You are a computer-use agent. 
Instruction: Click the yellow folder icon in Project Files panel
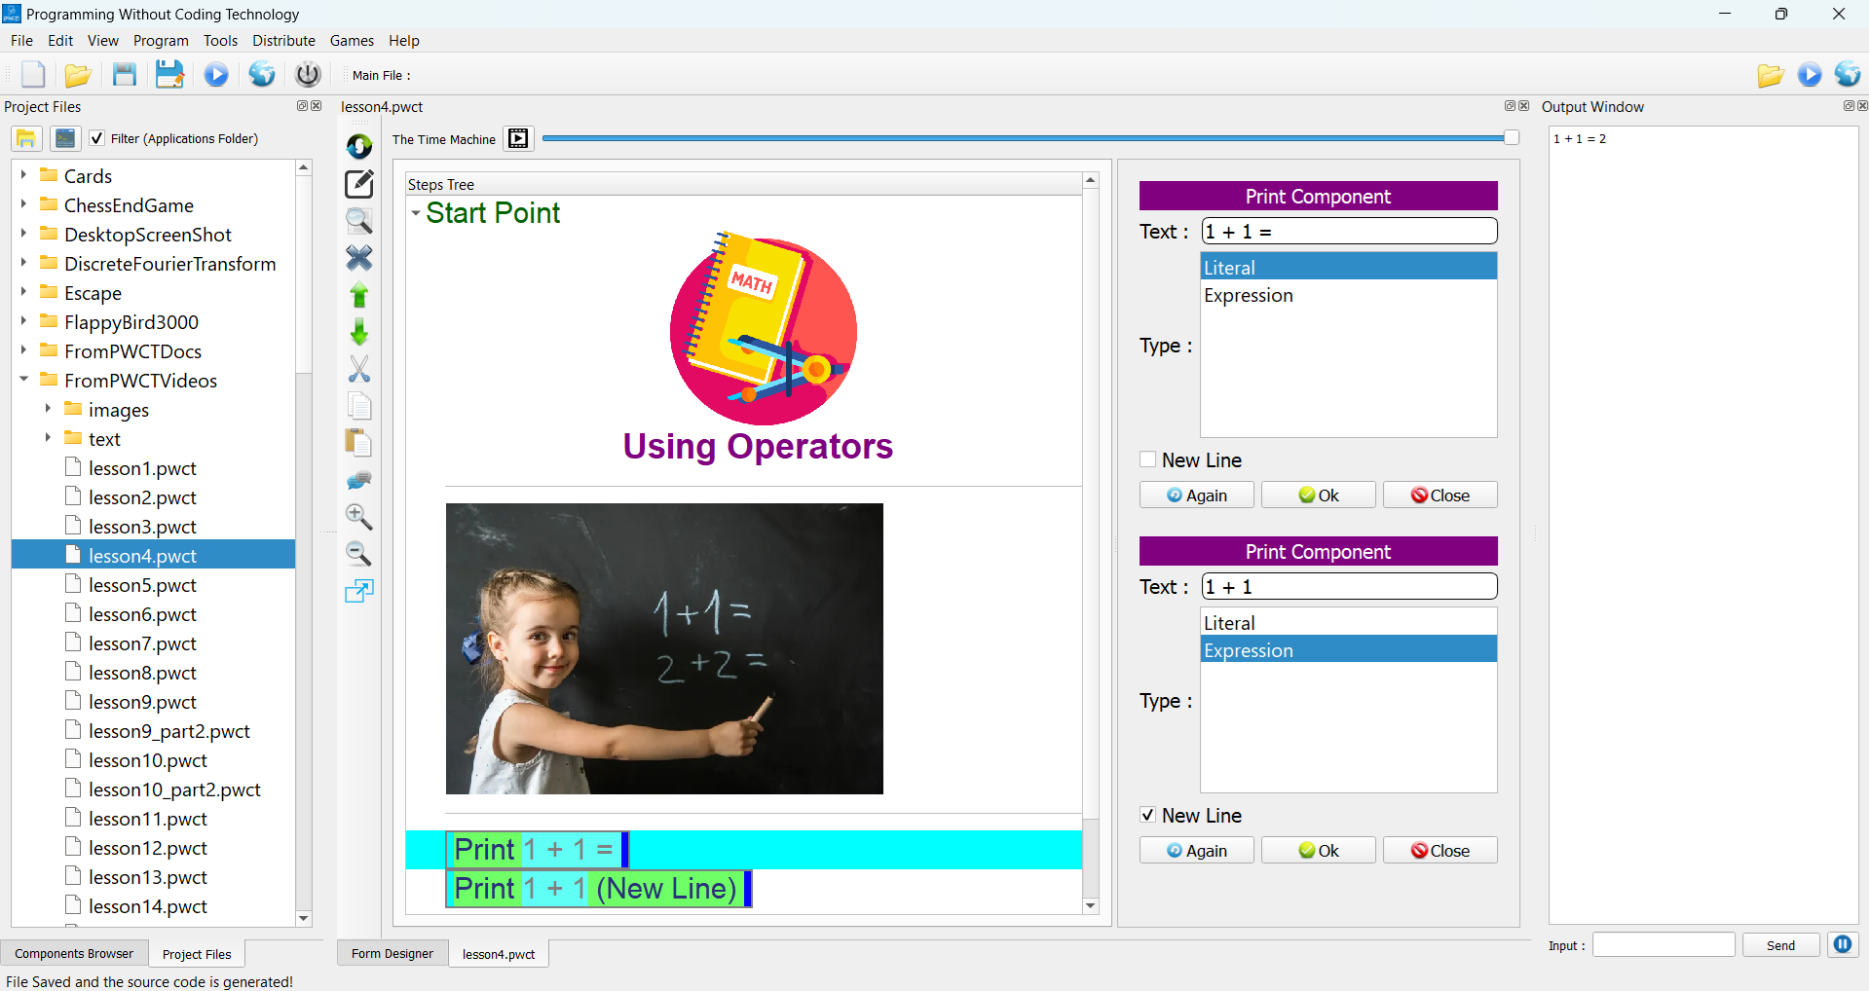(26, 138)
